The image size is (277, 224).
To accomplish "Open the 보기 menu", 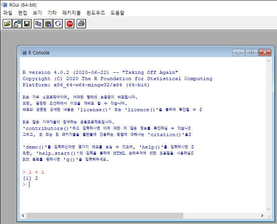I will (x=37, y=13).
